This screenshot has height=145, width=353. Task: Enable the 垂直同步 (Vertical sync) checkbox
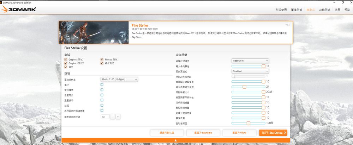(x=102, y=95)
